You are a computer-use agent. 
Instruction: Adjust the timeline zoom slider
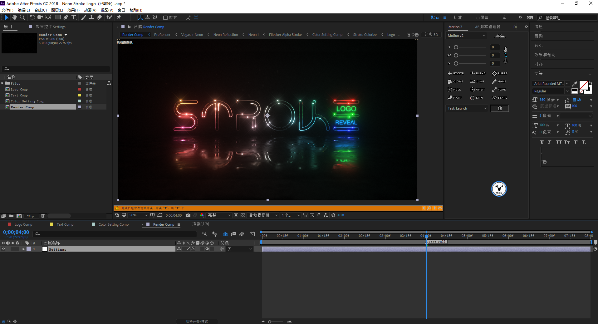tap(270, 322)
